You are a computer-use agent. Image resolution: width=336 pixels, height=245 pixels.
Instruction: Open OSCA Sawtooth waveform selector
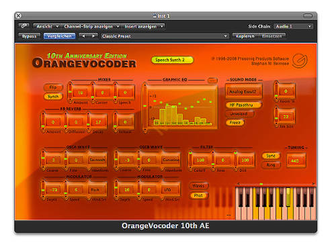[97, 160]
